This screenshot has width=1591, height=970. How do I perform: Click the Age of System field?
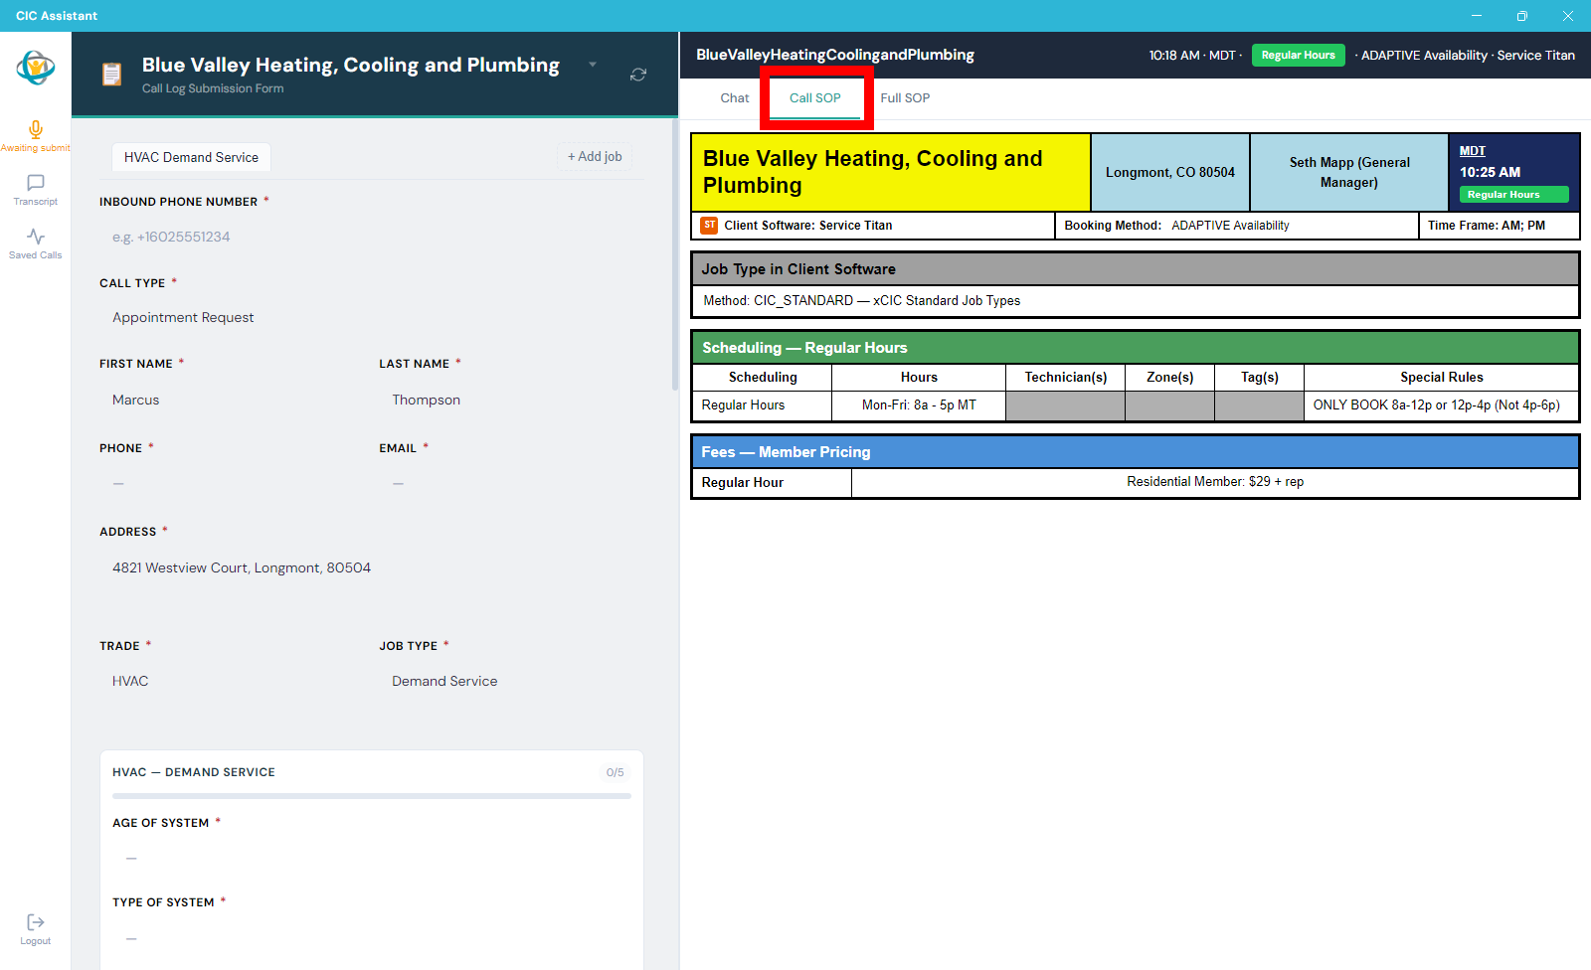tap(371, 858)
